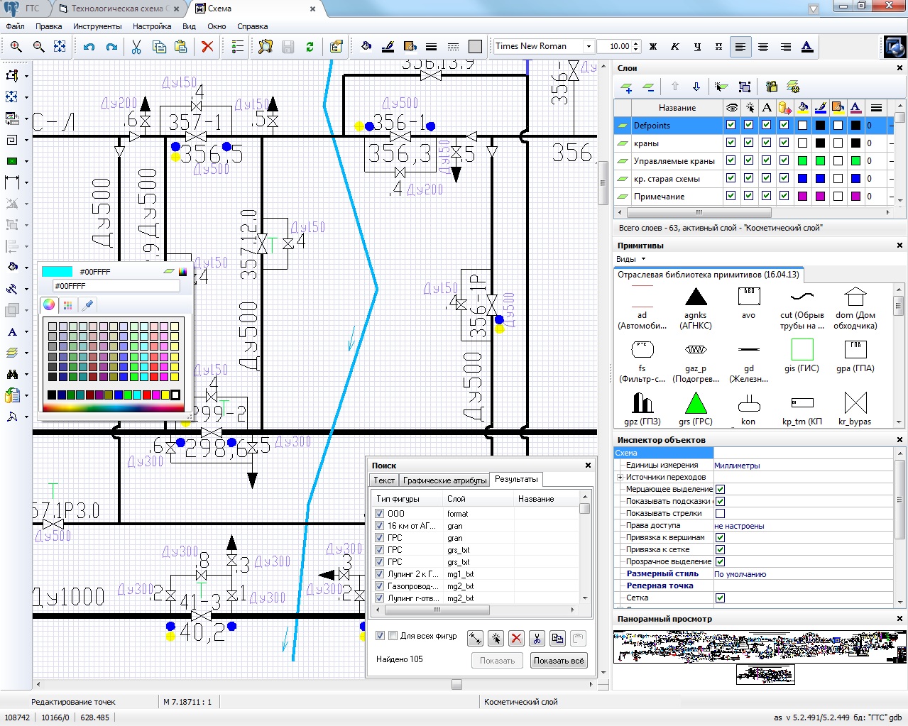Image resolution: width=908 pixels, height=726 pixels.
Task: Uncheck the ГРС gran search result
Action: pyautogui.click(x=379, y=538)
